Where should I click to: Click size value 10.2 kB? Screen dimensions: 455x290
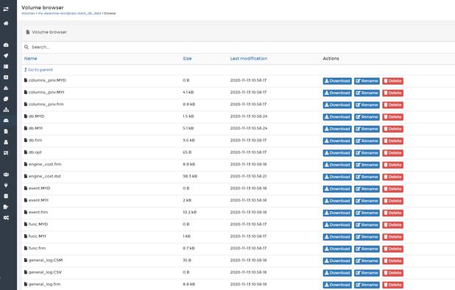(190, 212)
